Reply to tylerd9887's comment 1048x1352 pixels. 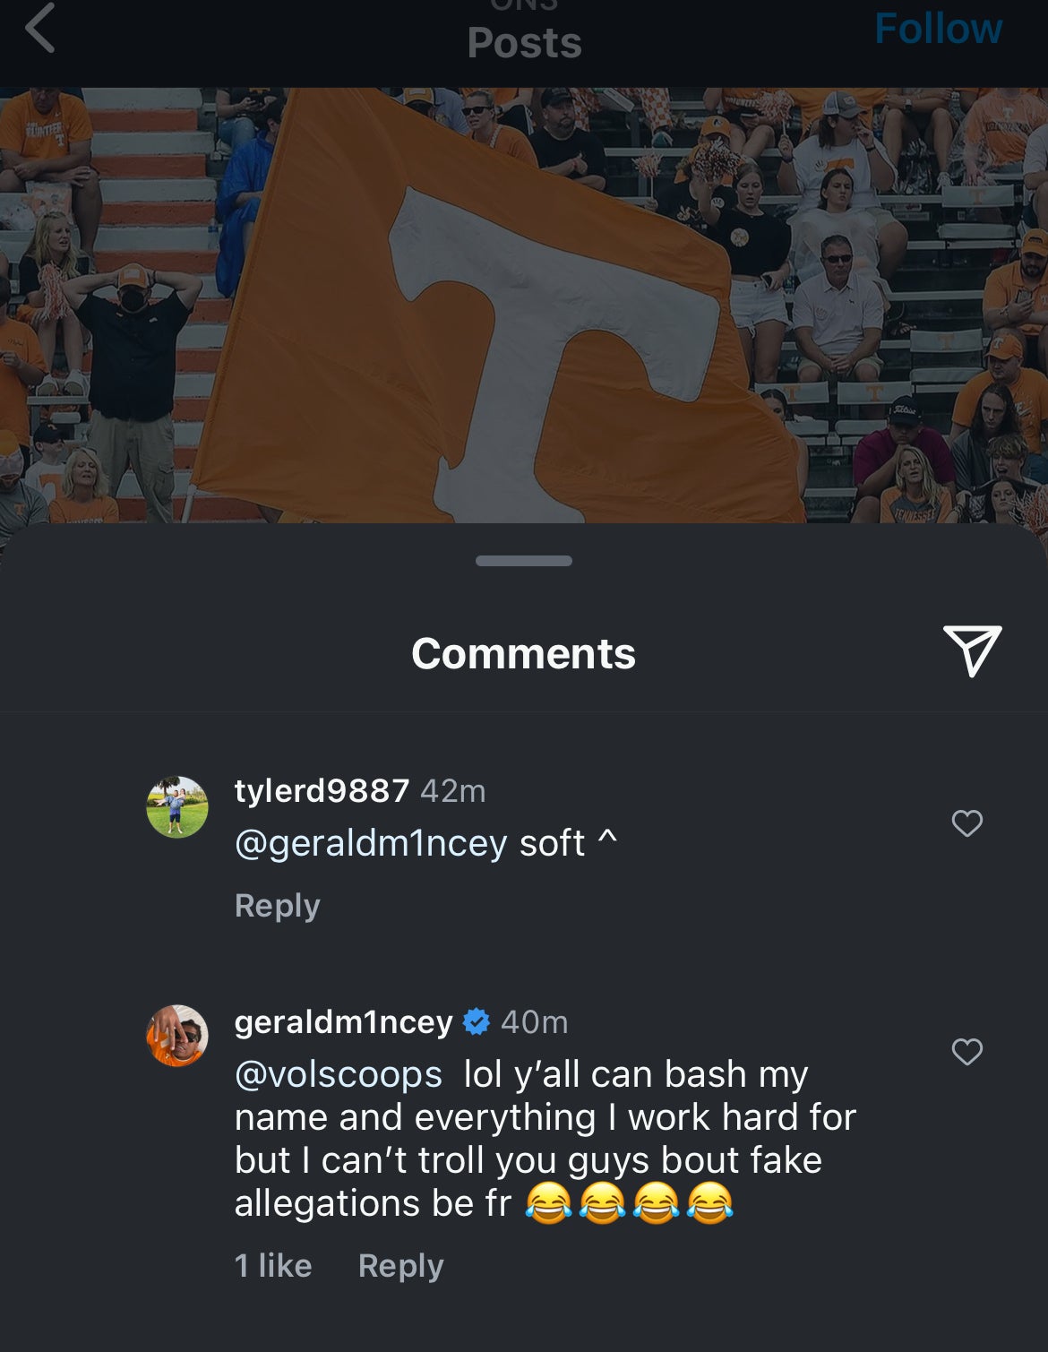[x=277, y=906]
